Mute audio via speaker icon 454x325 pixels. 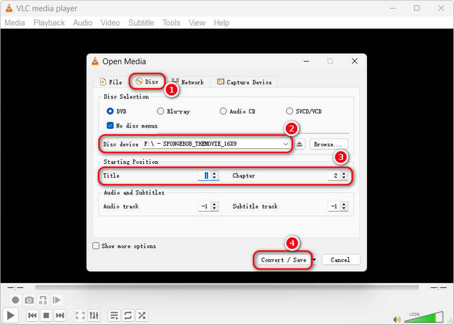point(397,319)
